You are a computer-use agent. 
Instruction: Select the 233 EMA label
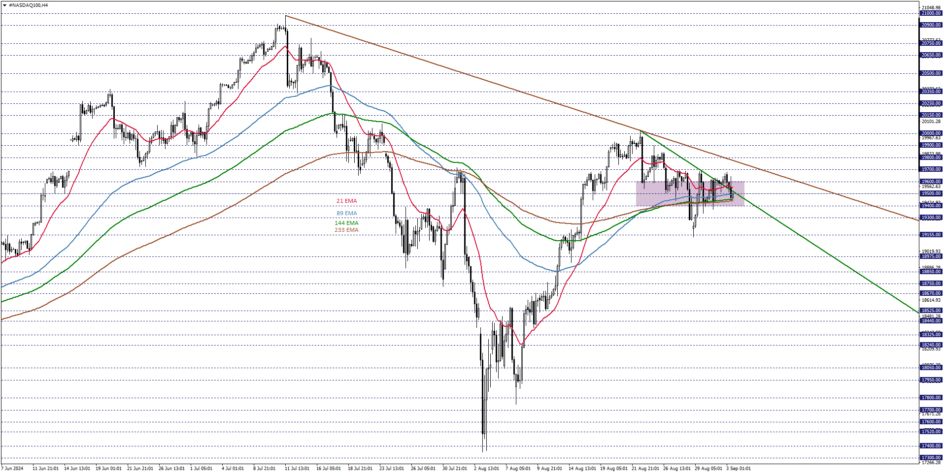tap(346, 230)
